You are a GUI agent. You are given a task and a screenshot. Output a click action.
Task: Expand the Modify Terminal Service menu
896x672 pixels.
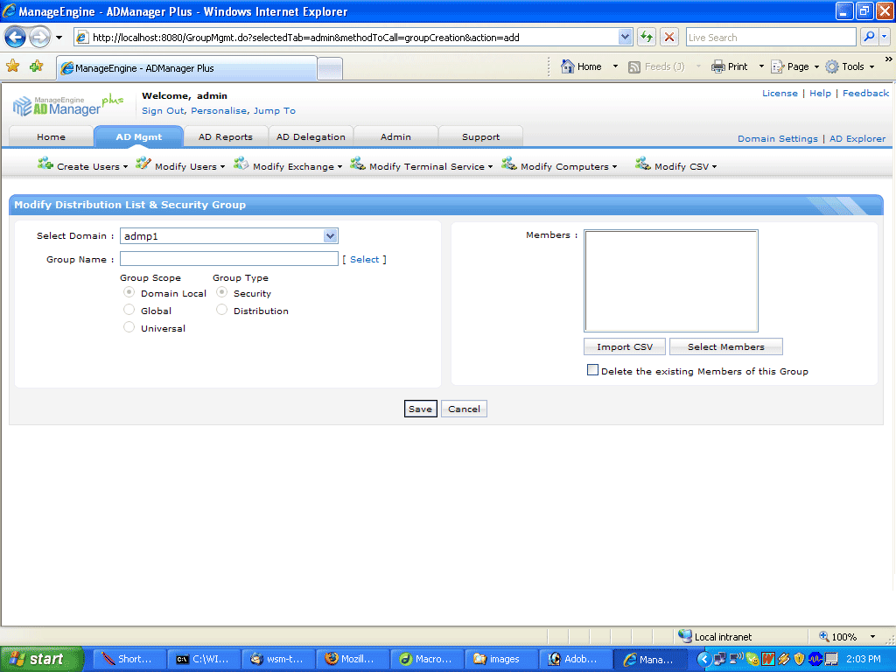point(490,167)
